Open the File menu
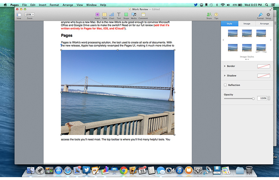279x180 pixels. [24, 5]
